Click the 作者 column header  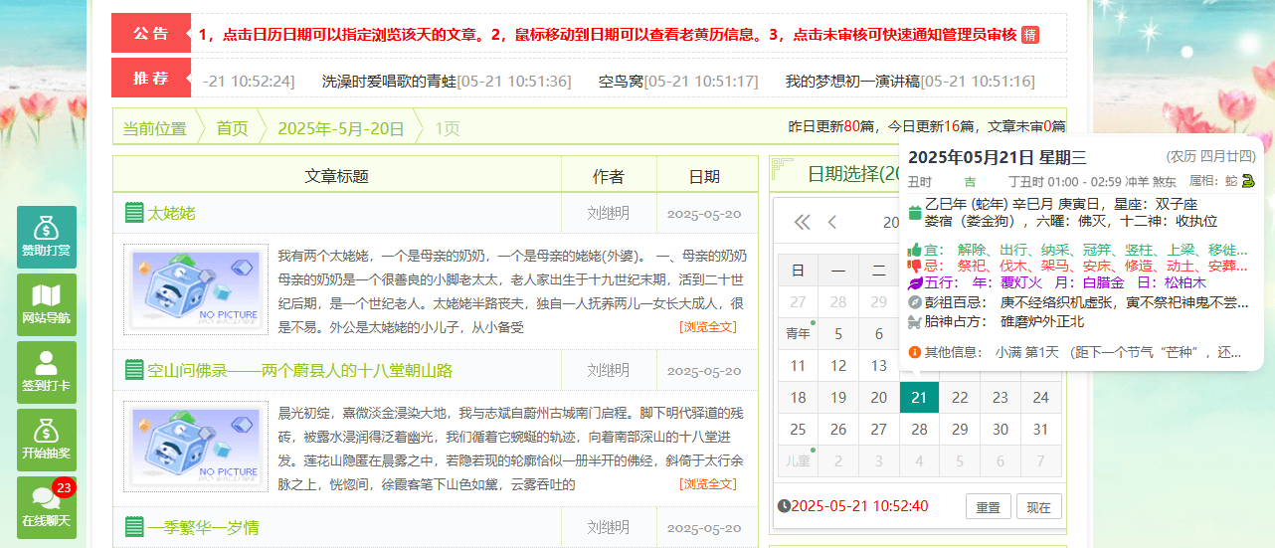[x=609, y=176]
